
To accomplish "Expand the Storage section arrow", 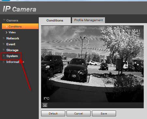I will tap(4, 50).
